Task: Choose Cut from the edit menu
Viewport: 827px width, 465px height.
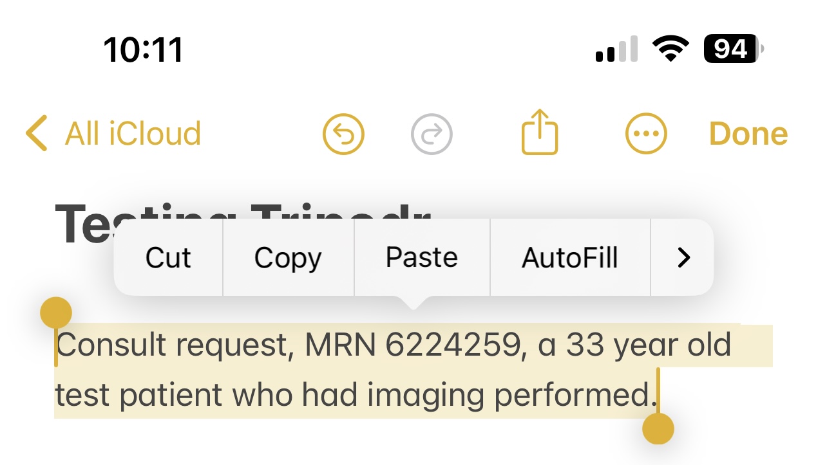Action: [x=168, y=258]
